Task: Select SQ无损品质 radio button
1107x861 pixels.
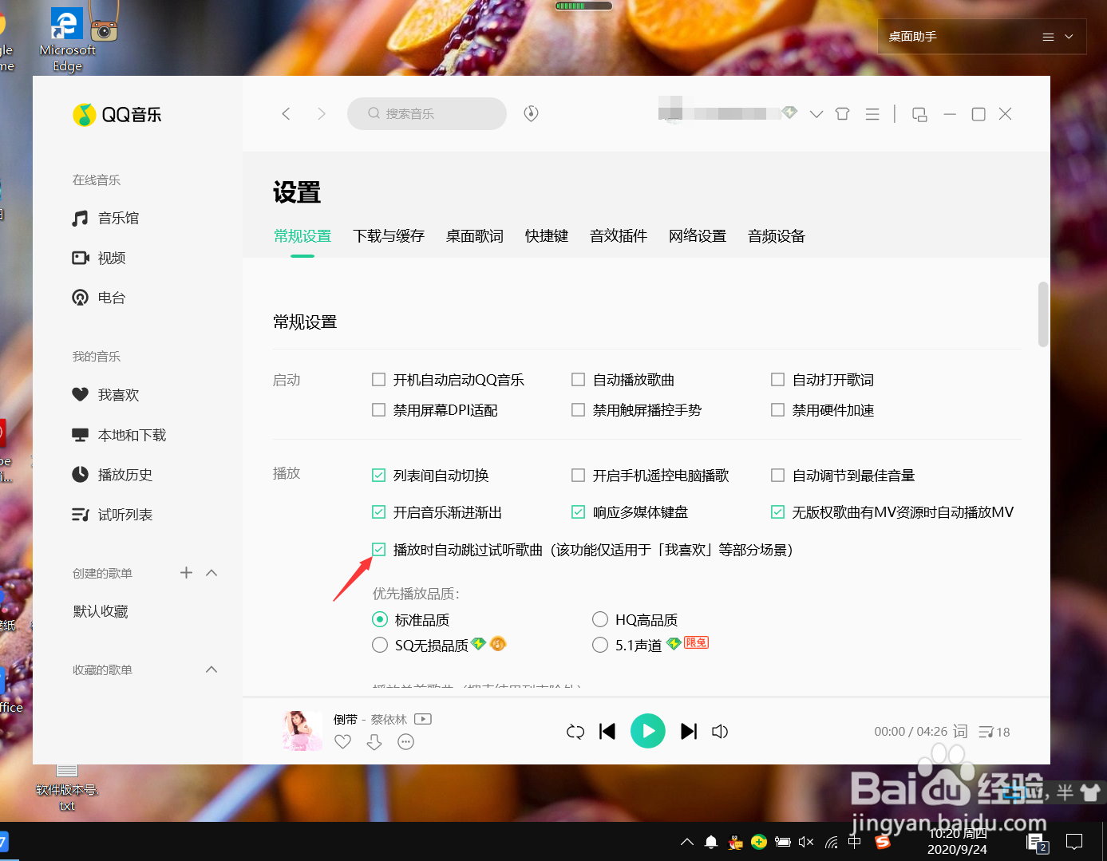Action: click(x=380, y=645)
